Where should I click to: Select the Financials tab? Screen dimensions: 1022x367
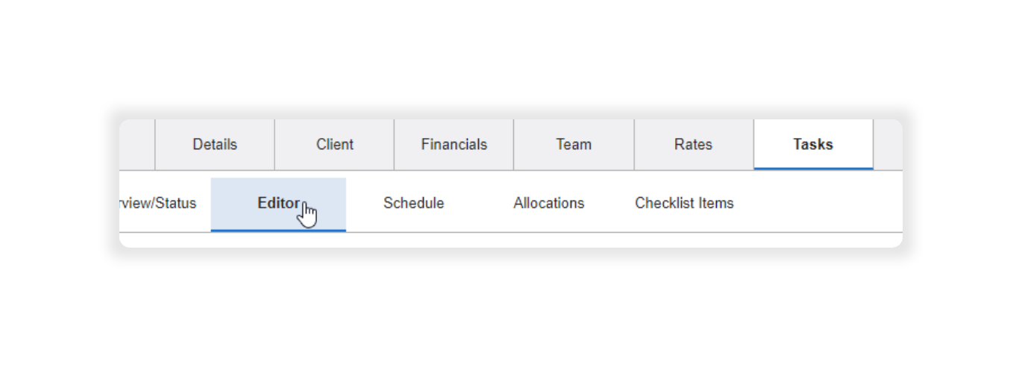pyautogui.click(x=454, y=145)
